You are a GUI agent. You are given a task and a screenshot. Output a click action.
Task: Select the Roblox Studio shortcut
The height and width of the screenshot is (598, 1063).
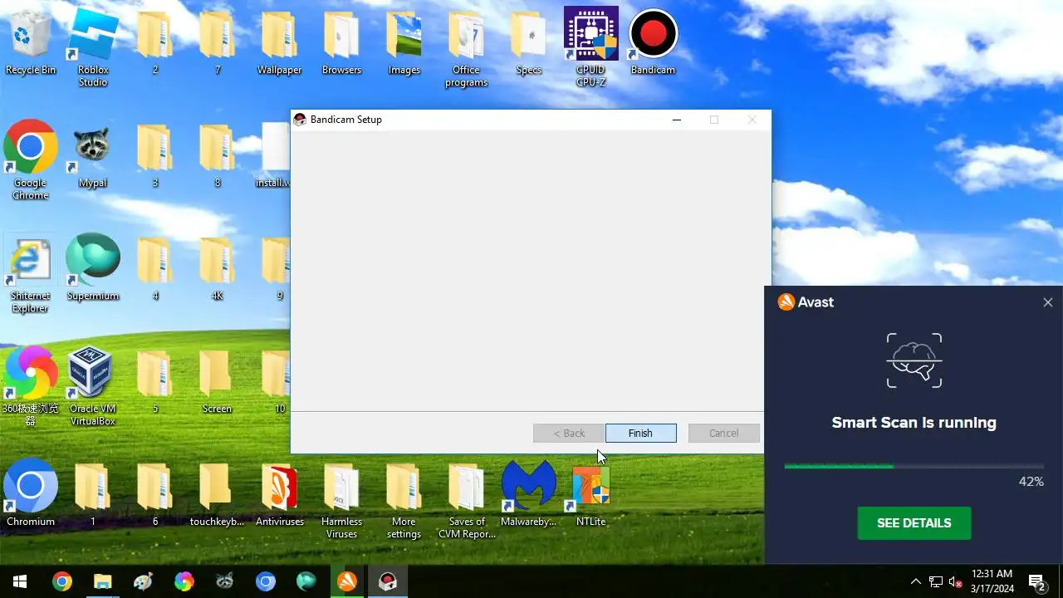93,48
